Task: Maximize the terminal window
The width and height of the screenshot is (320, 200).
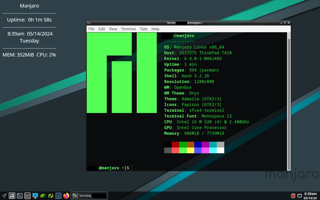Action: point(285,23)
